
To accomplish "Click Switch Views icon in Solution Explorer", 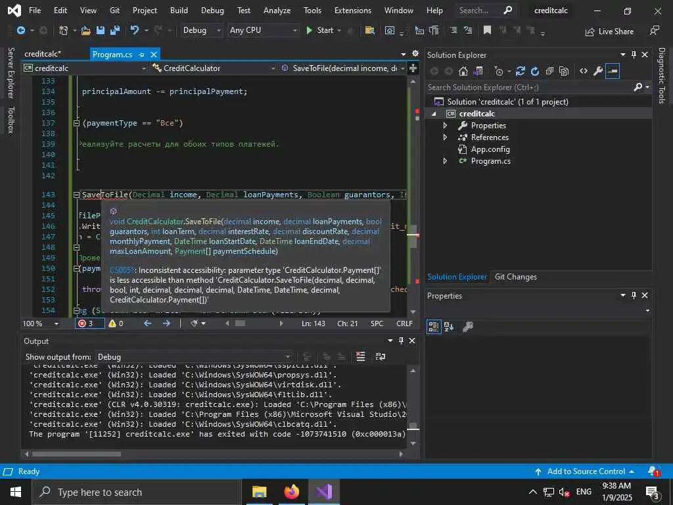I will (478, 71).
